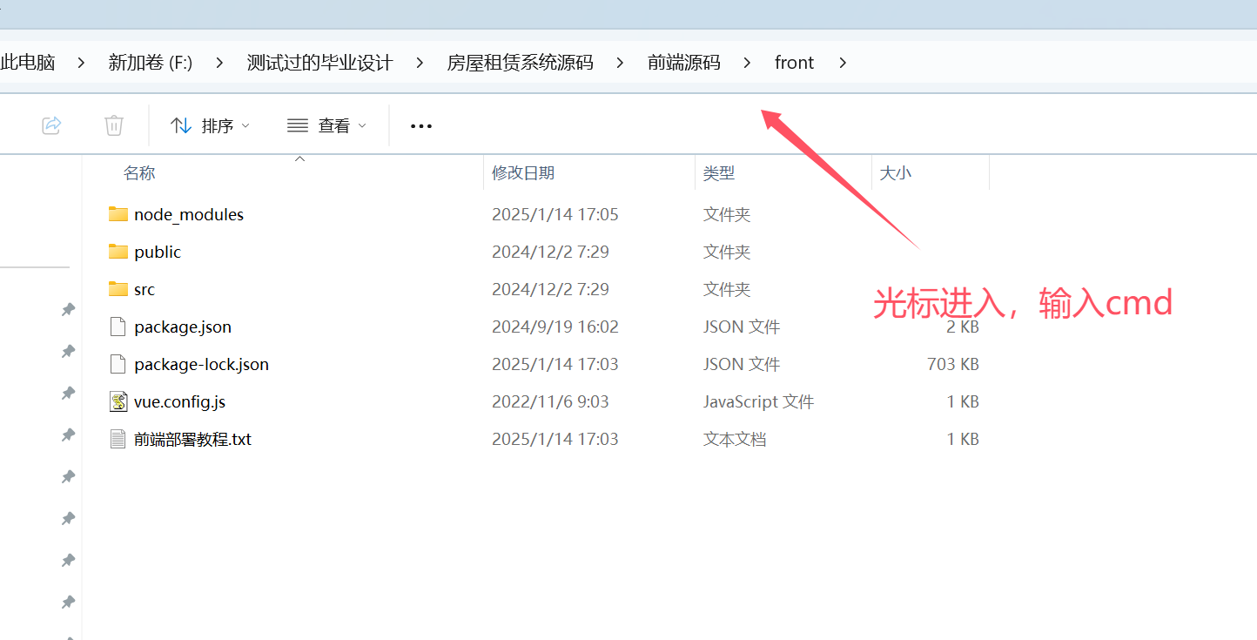
Task: Click the Share icon in the toolbar
Action: (51, 125)
